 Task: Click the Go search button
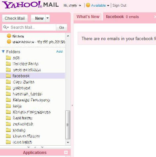[x=61, y=27]
